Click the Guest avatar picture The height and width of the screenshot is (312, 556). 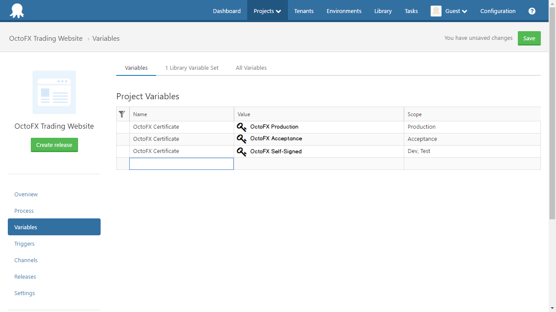point(436,11)
